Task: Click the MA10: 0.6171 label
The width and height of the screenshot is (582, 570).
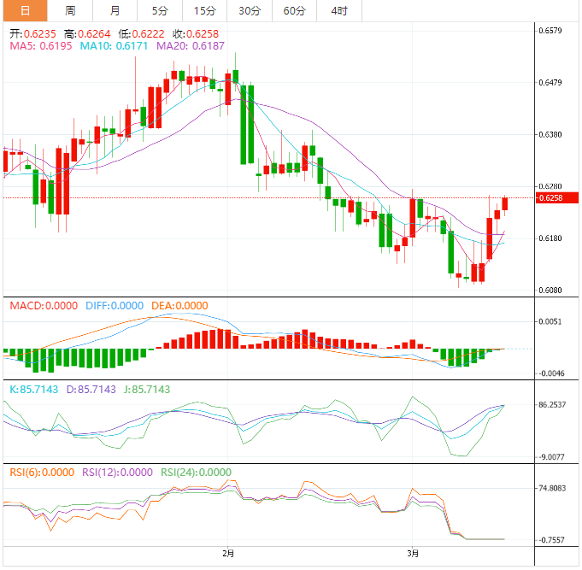Action: pos(114,46)
